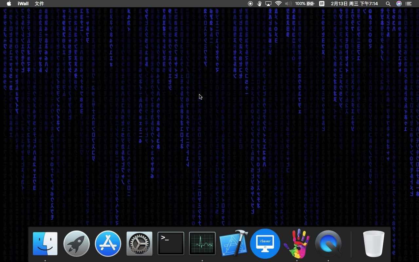The width and height of the screenshot is (419, 262).
Task: Click the date and time 下午7:14
Action: (x=354, y=4)
